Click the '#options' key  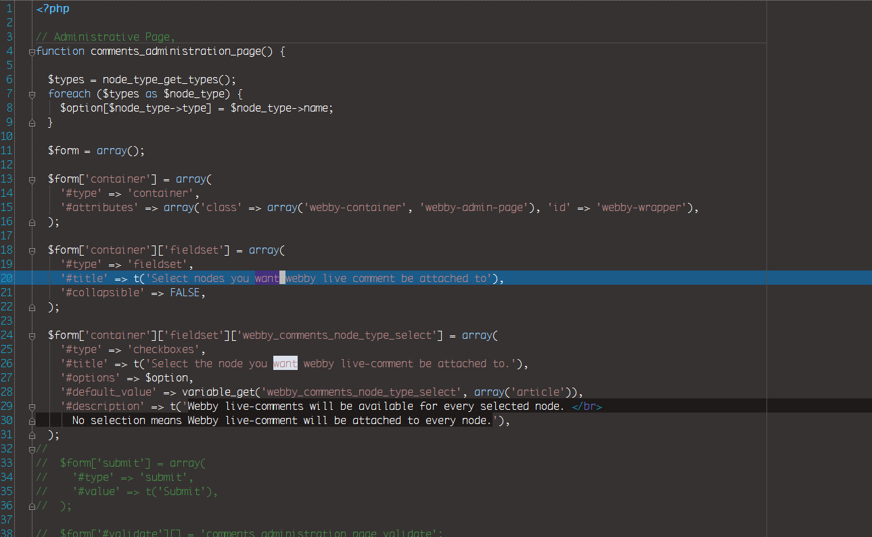coord(91,378)
